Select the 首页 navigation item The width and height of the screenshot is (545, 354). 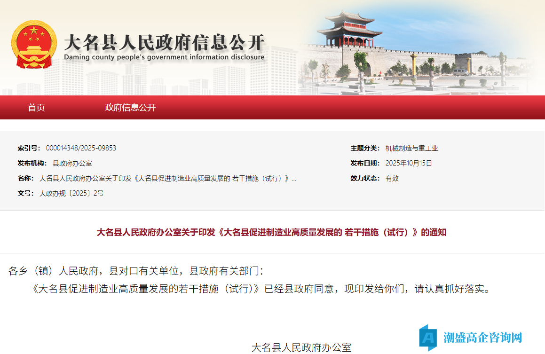tap(37, 107)
